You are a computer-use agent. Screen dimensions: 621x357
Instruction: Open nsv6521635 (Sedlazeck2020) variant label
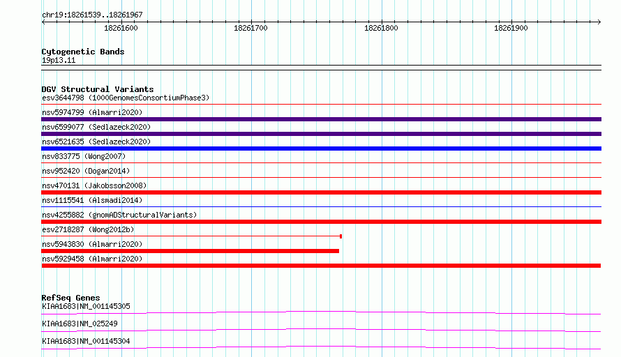[x=96, y=142]
